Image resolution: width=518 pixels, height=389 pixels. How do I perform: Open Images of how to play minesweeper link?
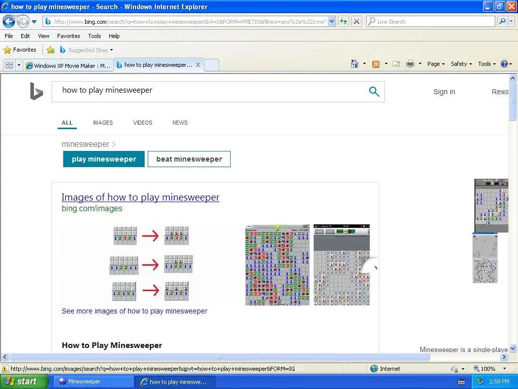[141, 197]
